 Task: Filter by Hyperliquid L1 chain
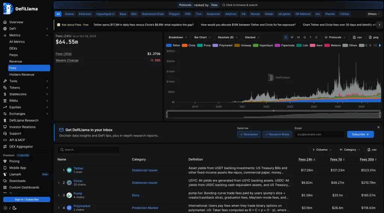point(105,14)
